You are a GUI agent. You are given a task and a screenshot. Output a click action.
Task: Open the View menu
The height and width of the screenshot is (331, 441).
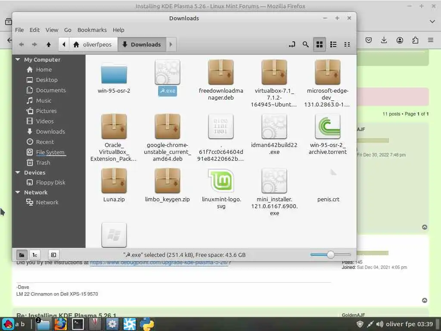(x=52, y=30)
